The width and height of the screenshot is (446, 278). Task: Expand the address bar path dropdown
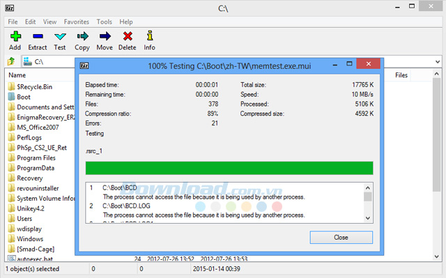click(438, 62)
